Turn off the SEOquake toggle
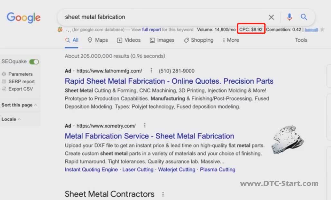Image resolution: width=331 pixels, height=200 pixels. point(34,62)
